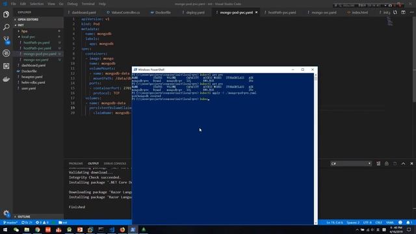The width and height of the screenshot is (416, 234).
Task: Click the split editor icon
Action: [403, 12]
